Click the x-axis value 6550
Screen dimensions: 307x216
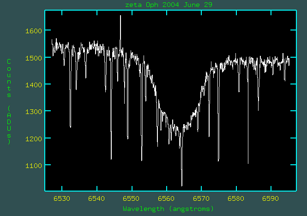click(131, 198)
